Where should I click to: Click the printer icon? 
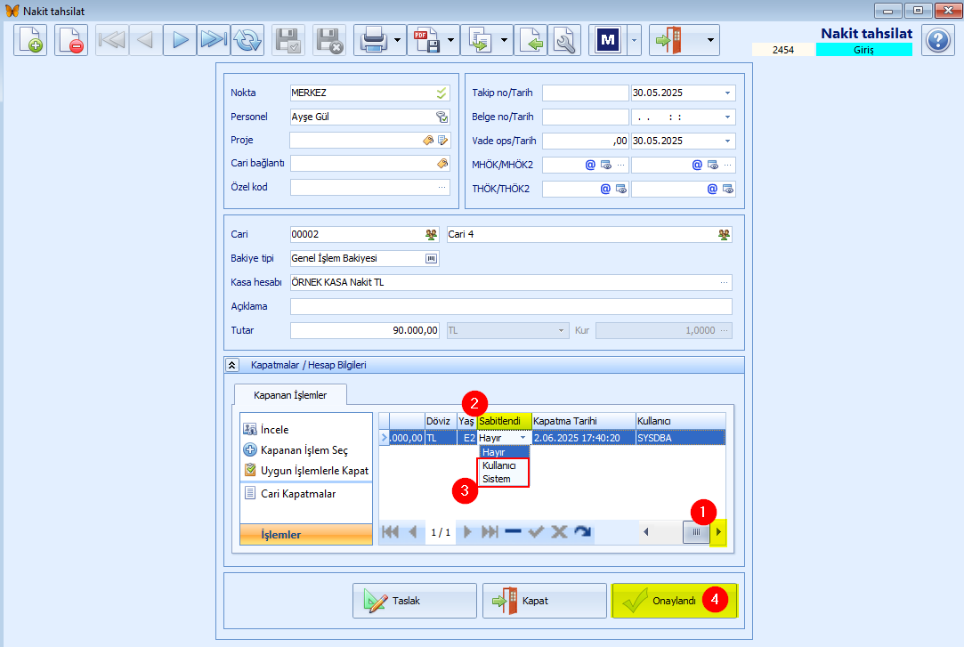(x=373, y=41)
